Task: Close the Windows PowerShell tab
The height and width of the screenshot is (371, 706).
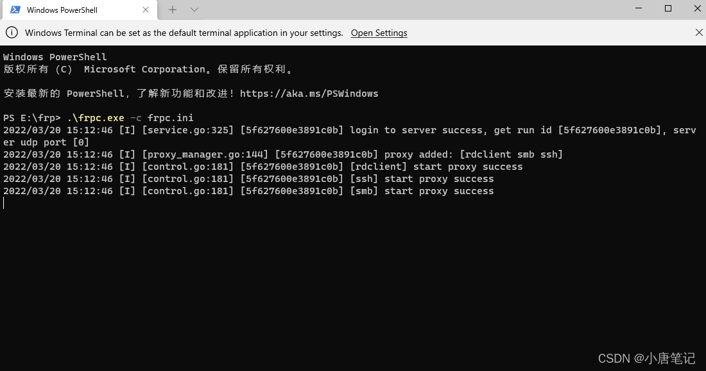Action: point(146,10)
